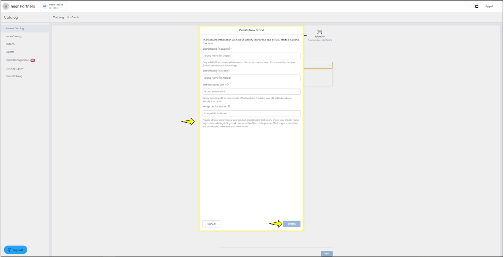504x257 pixels.
Task: Go to Exports in the sidebar
Action: click(x=10, y=52)
